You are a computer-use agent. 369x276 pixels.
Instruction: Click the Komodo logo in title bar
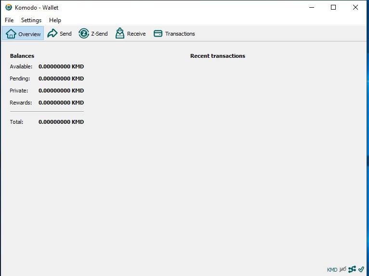pyautogui.click(x=9, y=7)
